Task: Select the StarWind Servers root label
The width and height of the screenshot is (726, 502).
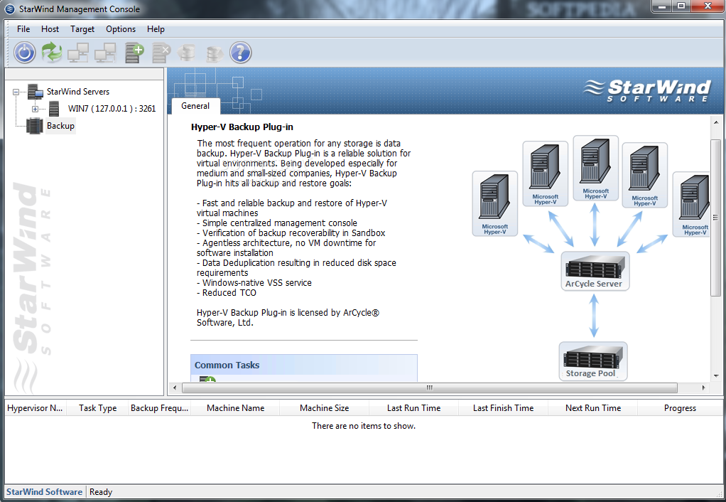Action: tap(78, 91)
